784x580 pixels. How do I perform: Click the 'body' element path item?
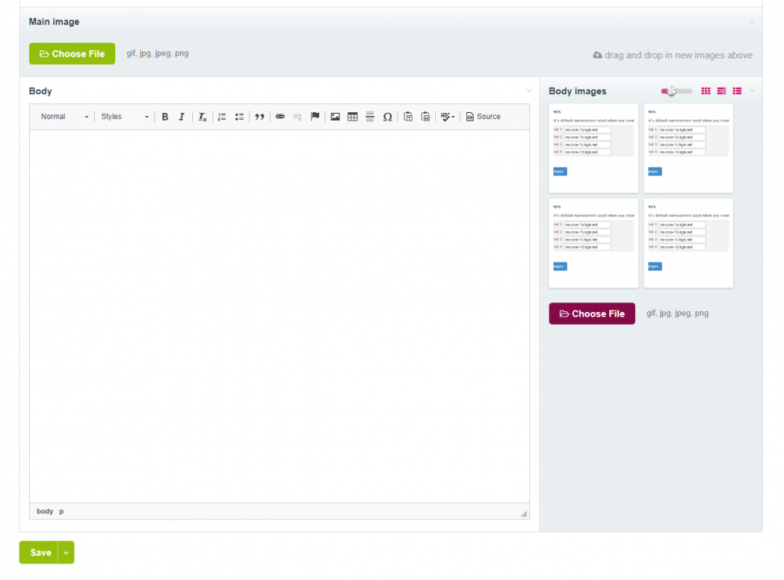[45, 511]
